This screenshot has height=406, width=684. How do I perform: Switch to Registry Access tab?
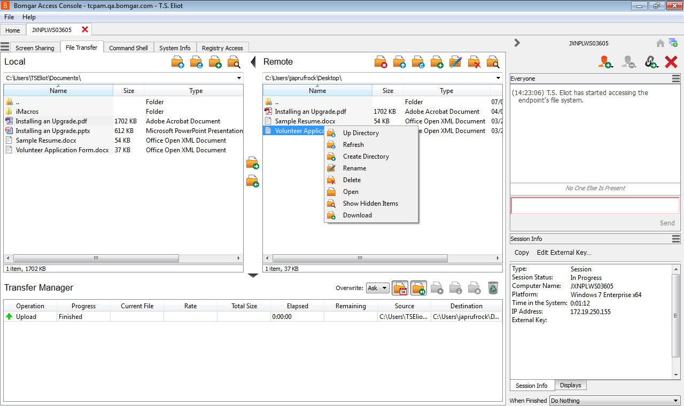[222, 48]
